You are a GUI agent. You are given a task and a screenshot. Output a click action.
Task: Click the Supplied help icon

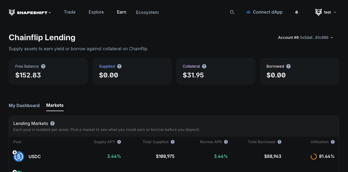click(119, 66)
